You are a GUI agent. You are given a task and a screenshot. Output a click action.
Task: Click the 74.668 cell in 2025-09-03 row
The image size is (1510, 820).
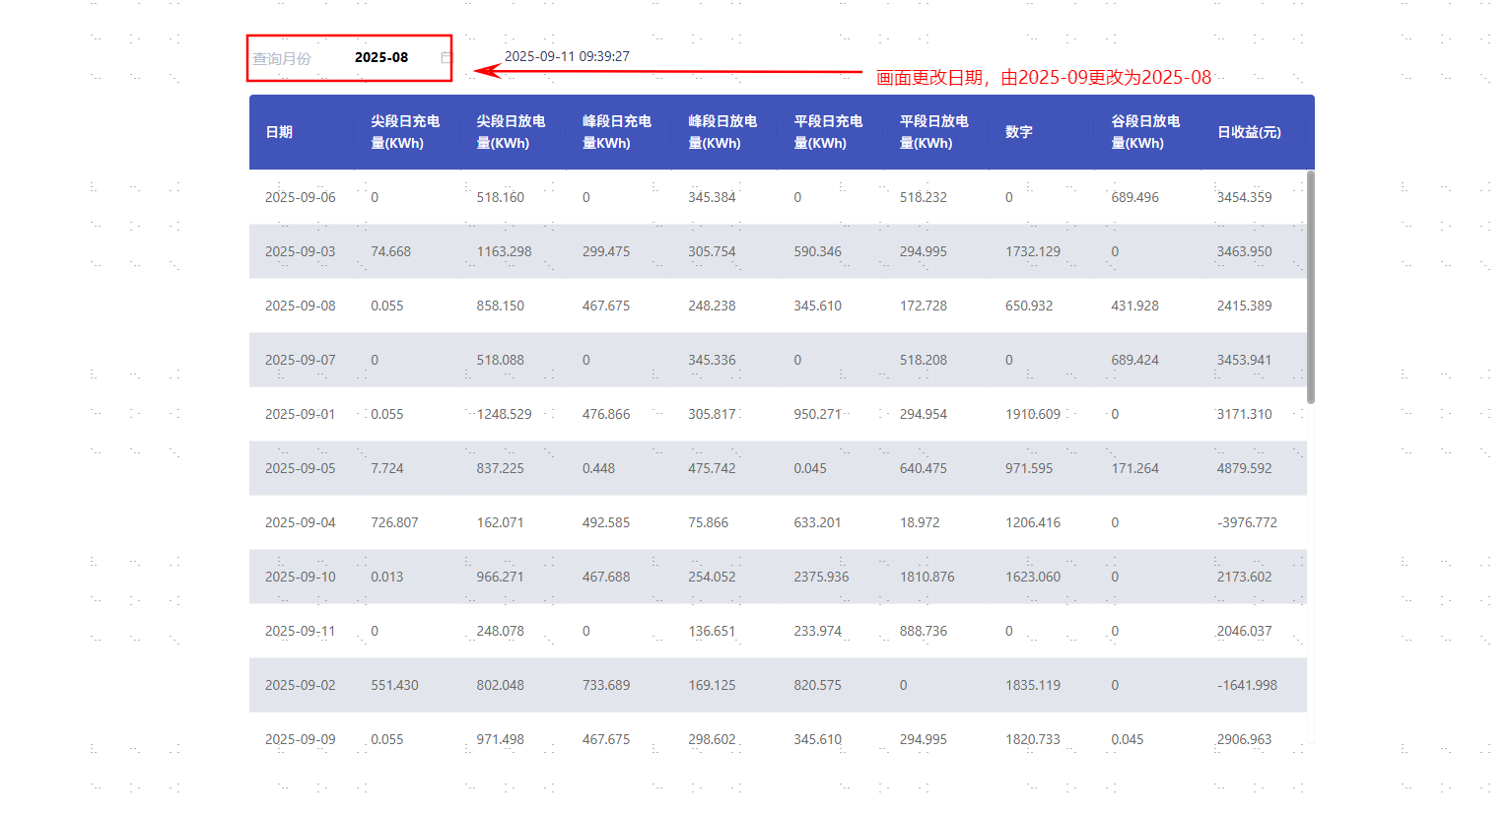(390, 251)
